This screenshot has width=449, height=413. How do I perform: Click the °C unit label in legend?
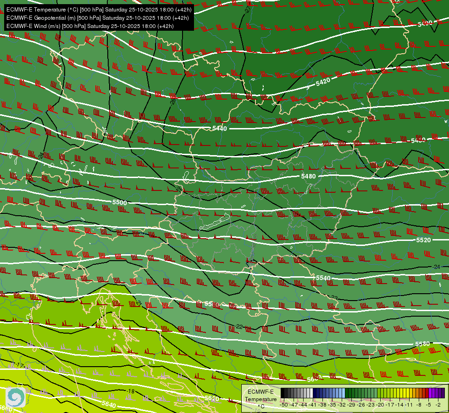click(261, 407)
